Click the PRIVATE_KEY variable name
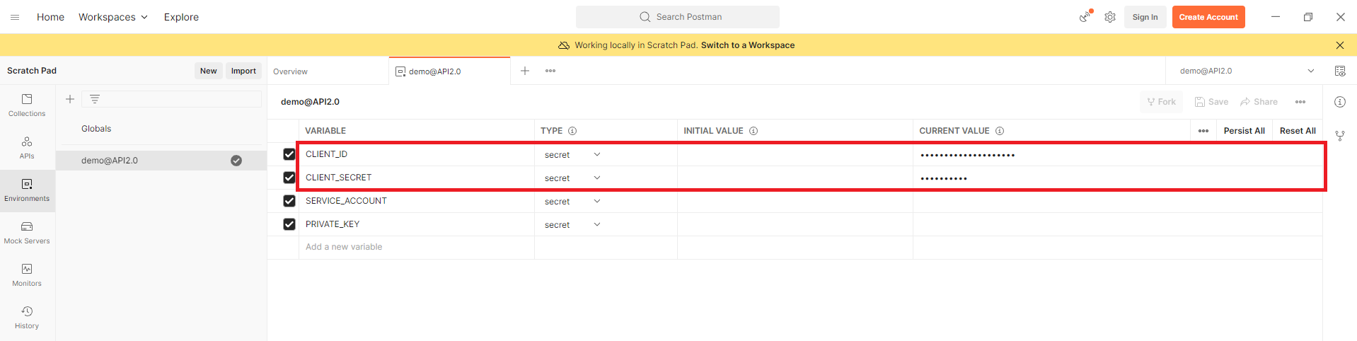The width and height of the screenshot is (1357, 341). 333,224
